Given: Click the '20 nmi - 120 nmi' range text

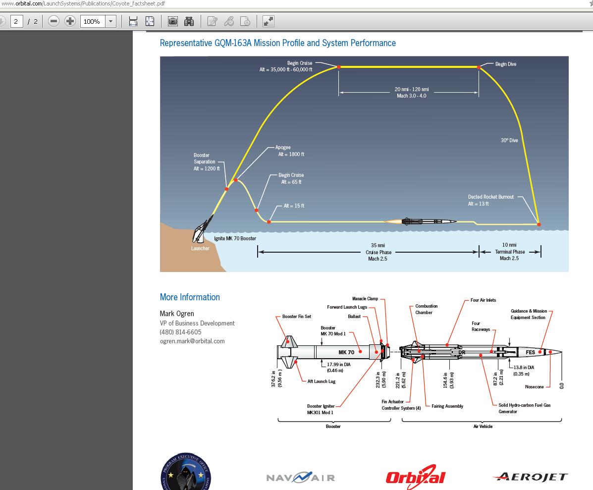Looking at the screenshot, I should point(412,89).
